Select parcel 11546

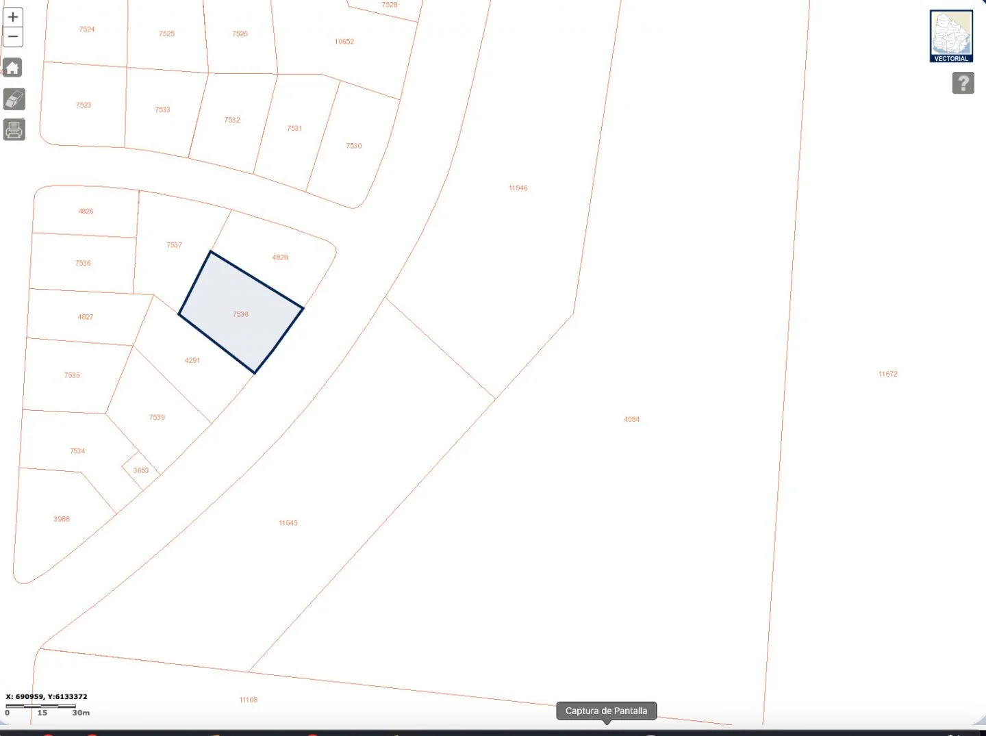[x=518, y=188]
